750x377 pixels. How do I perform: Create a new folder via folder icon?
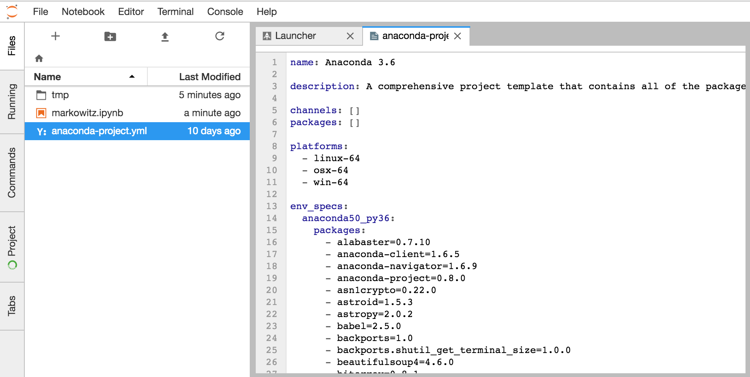pyautogui.click(x=110, y=36)
